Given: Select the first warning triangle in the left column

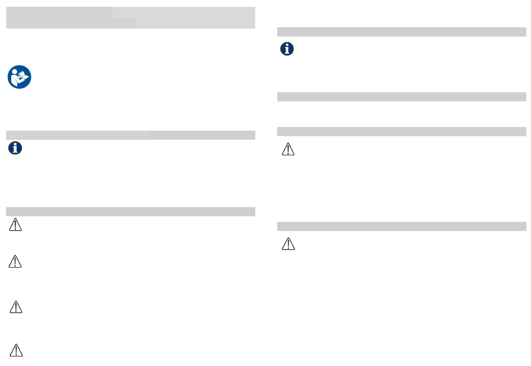Looking at the screenshot, I should [15, 225].
